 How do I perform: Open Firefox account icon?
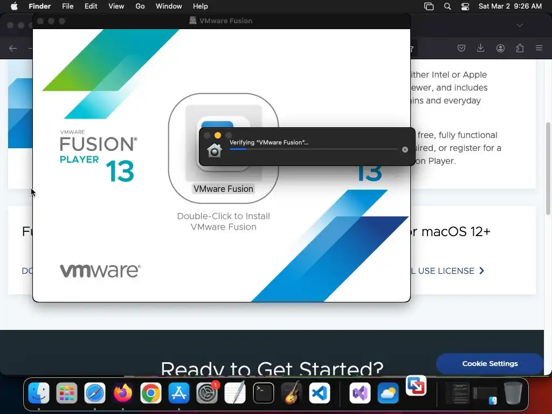(x=500, y=48)
